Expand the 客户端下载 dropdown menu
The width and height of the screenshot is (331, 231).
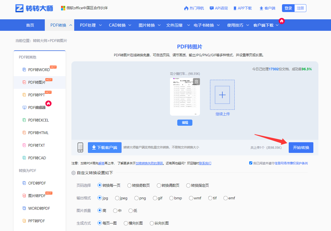click(277, 25)
